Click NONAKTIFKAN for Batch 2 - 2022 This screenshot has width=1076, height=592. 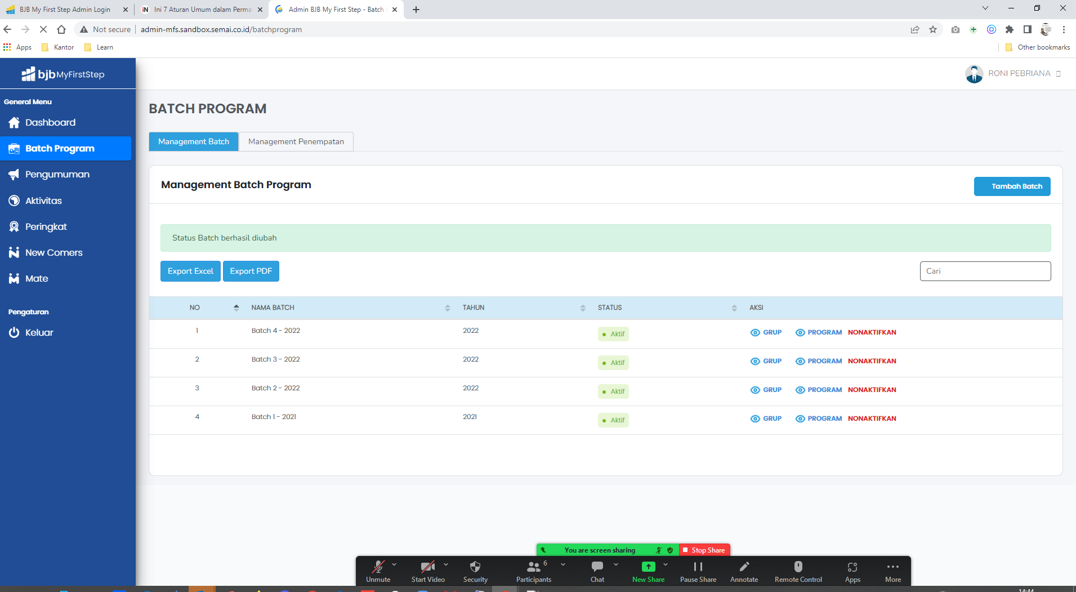coord(872,390)
